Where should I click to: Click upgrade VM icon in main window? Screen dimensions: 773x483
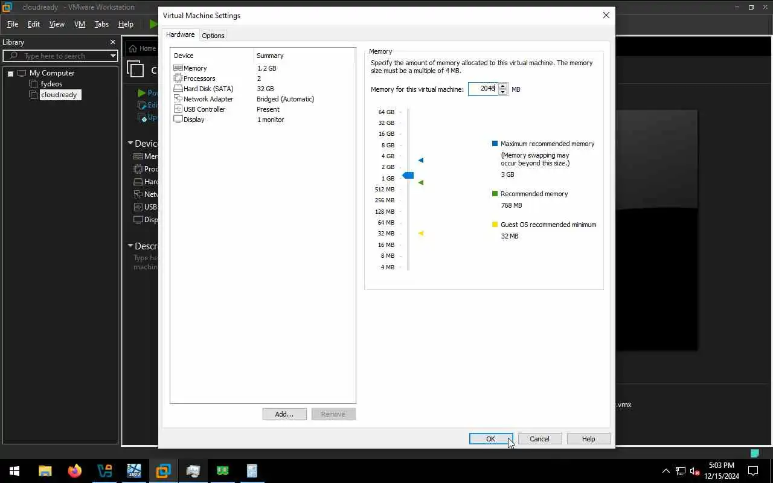[x=143, y=118]
